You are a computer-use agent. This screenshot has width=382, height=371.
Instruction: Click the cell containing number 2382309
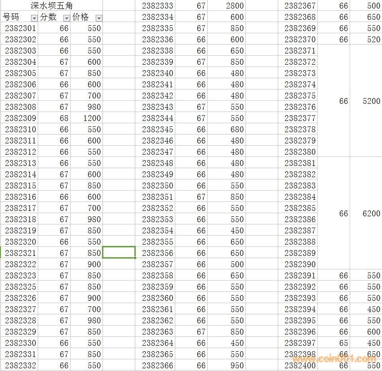[x=21, y=118]
